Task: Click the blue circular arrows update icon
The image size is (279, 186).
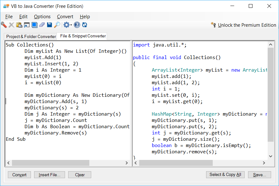Action: (85, 25)
